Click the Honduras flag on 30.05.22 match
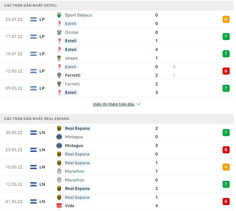Viewport: 236px width, 211px height. coord(33,133)
